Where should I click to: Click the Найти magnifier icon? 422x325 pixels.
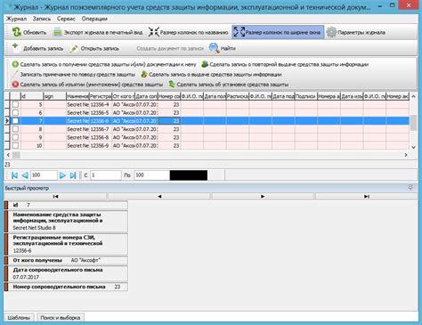click(214, 48)
